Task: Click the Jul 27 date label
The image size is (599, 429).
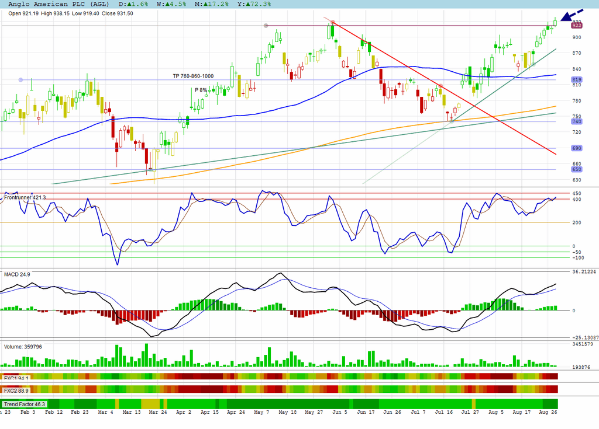Action: click(470, 412)
